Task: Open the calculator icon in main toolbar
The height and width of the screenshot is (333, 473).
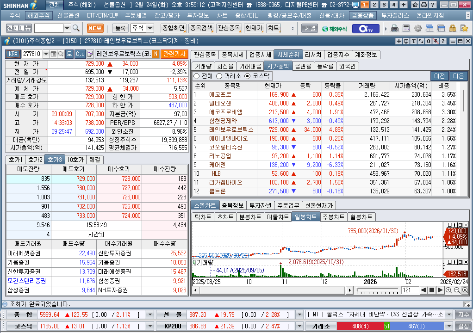Action: coord(406,28)
